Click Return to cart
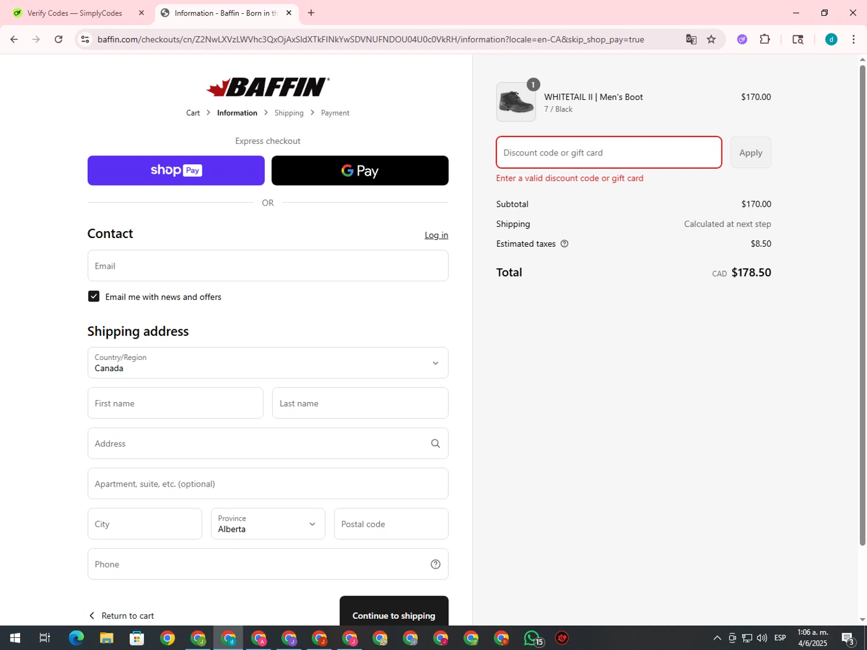This screenshot has height=650, width=867. [121, 615]
